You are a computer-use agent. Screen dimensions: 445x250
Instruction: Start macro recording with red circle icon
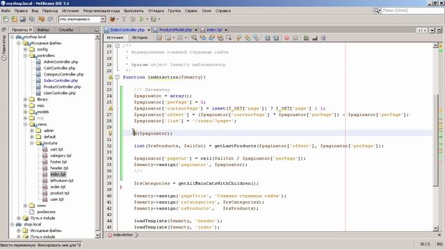point(286,38)
